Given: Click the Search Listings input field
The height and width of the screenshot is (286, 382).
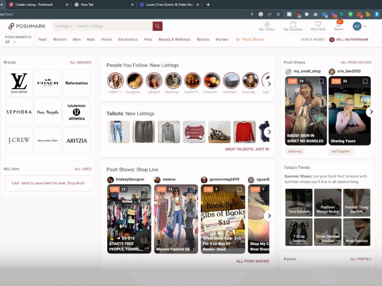Looking at the screenshot, I should pos(113,26).
